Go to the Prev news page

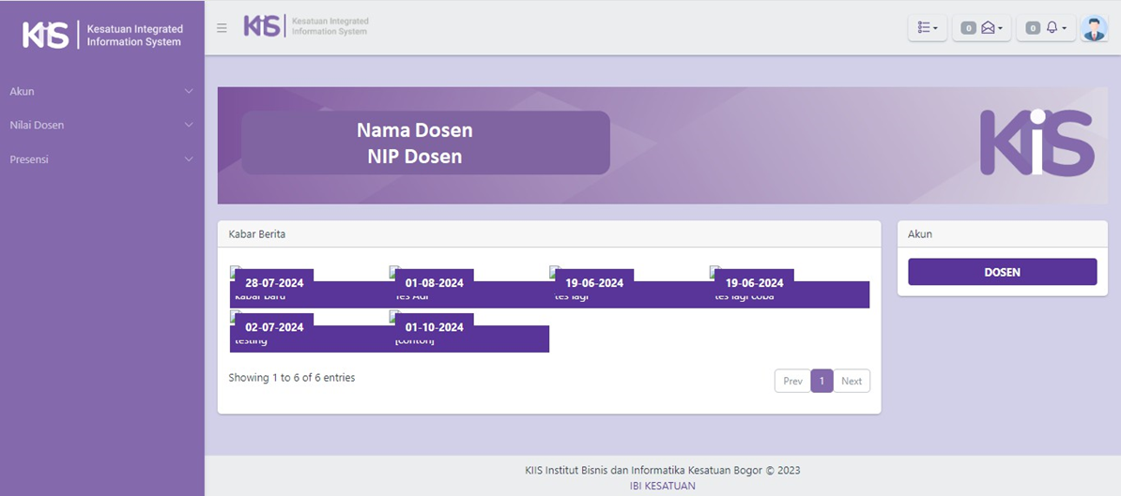tap(792, 381)
